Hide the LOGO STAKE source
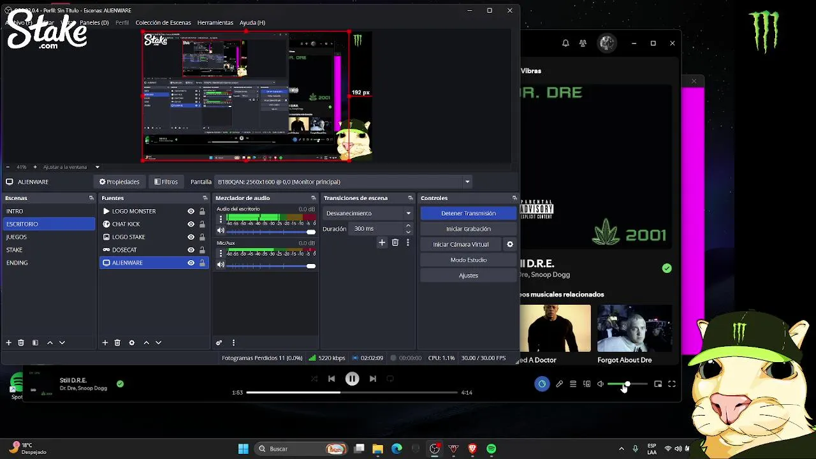816x459 pixels. click(x=191, y=237)
